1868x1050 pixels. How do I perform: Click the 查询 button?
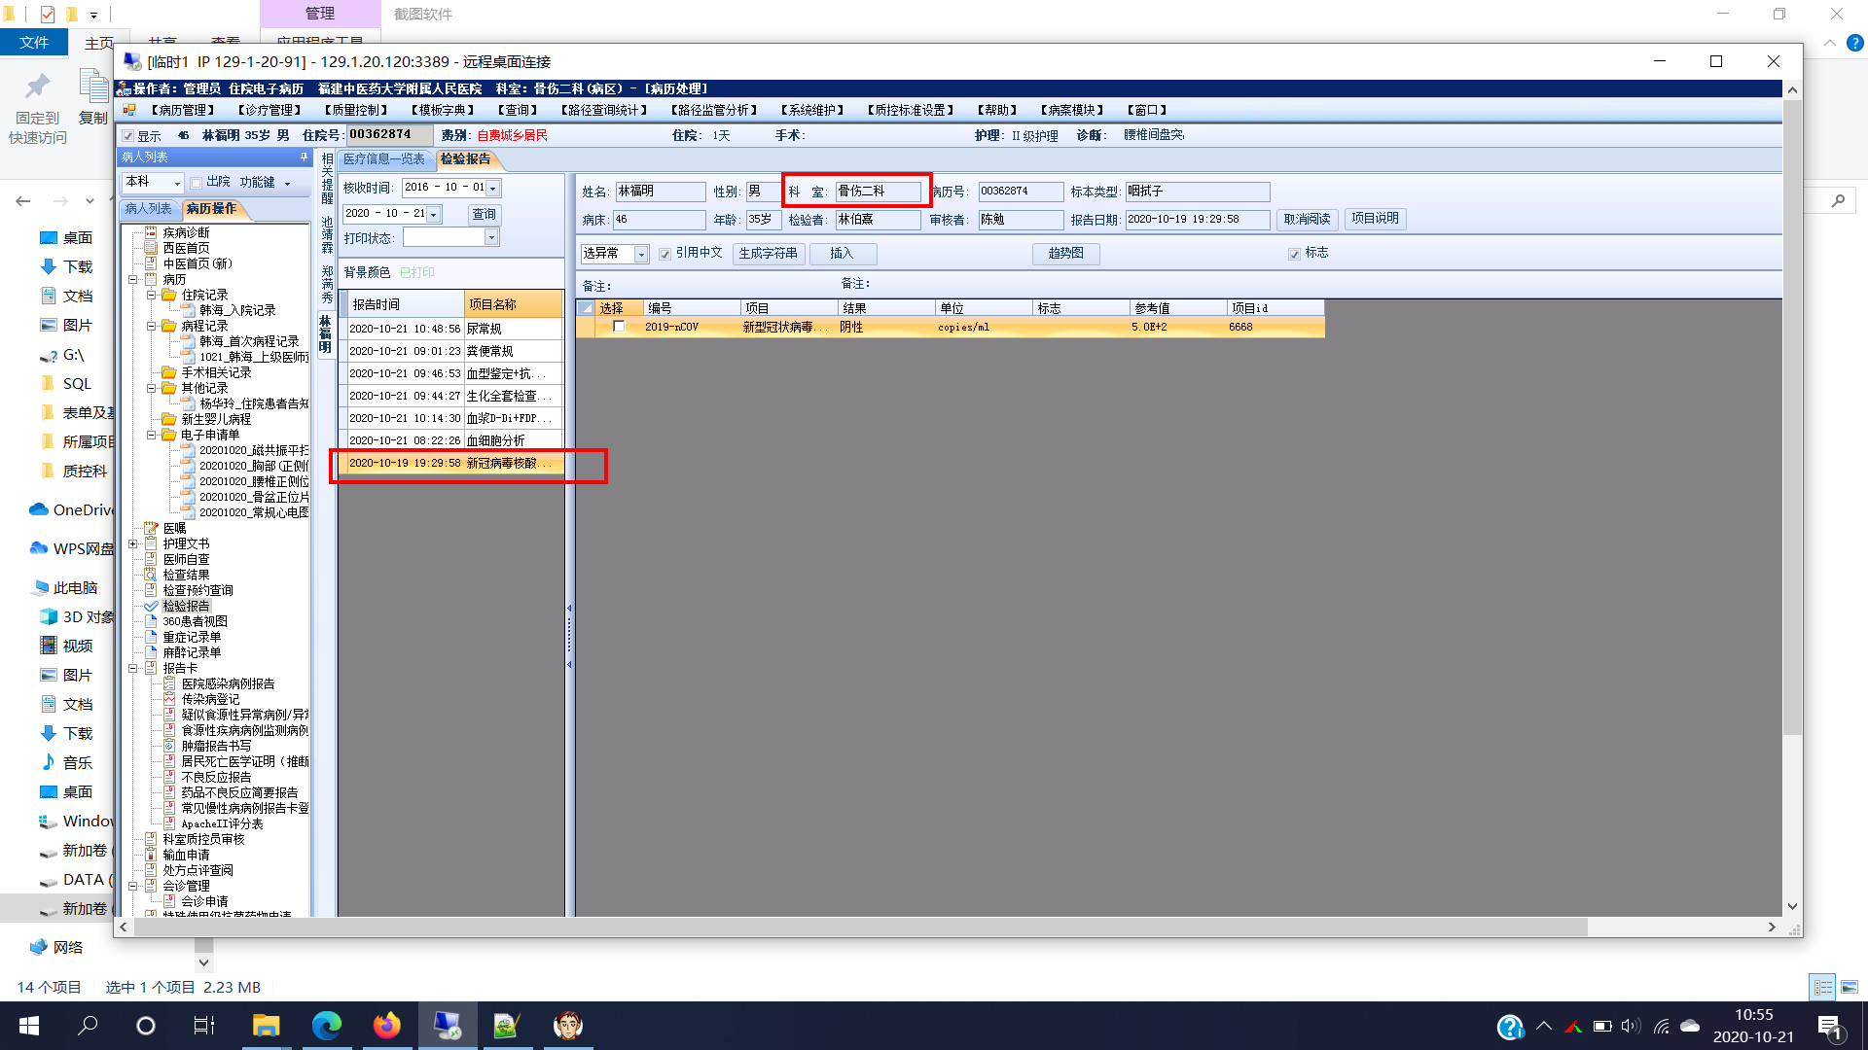coord(484,214)
